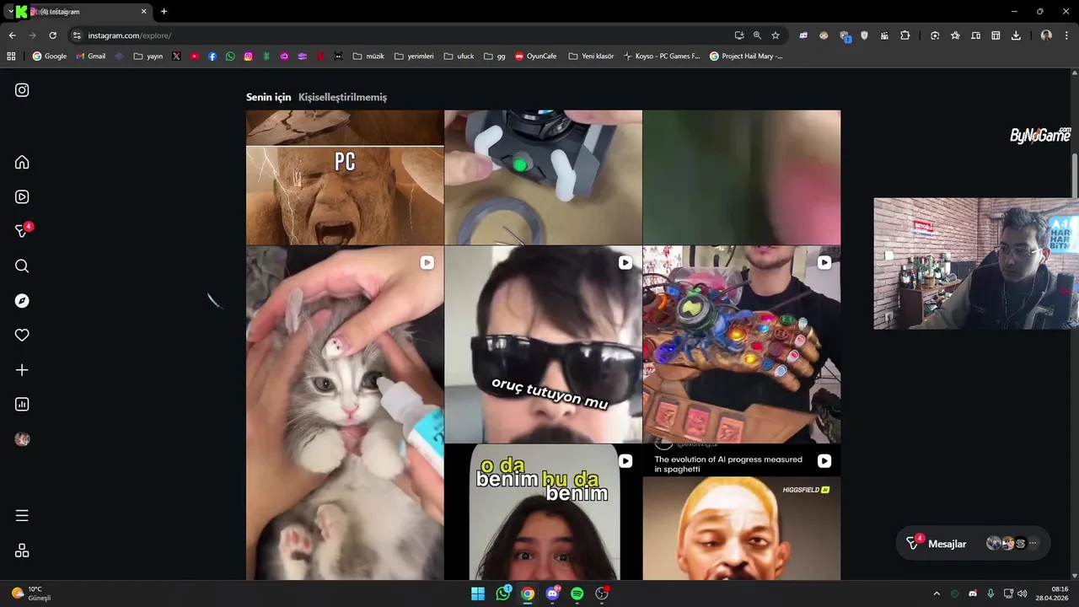Open the gadget with green button post
Image resolution: width=1079 pixels, height=607 pixels.
coord(543,177)
